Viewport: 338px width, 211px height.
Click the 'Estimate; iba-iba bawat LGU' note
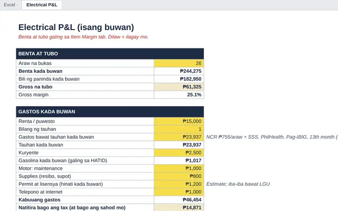(x=238, y=184)
